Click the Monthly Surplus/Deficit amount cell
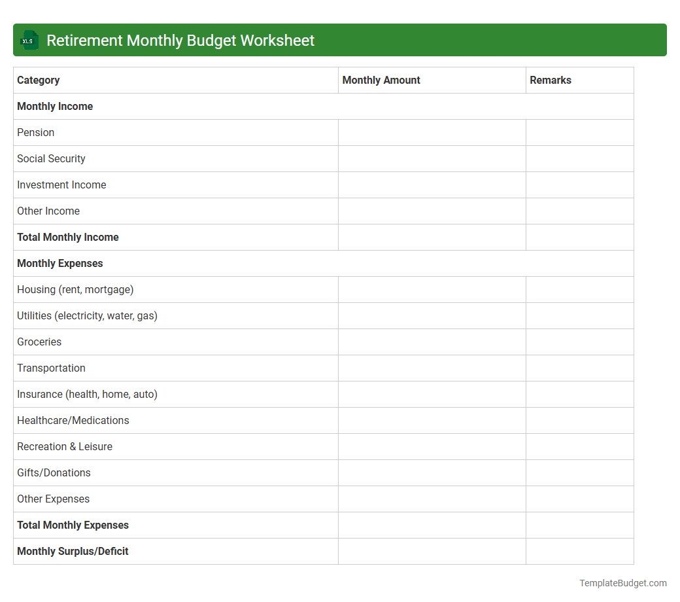Viewport: 680px width, 602px height. tap(432, 551)
